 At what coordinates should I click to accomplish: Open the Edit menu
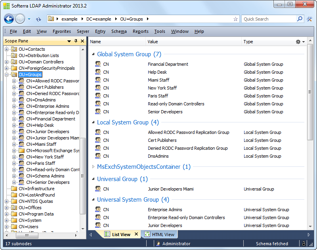(x=27, y=31)
